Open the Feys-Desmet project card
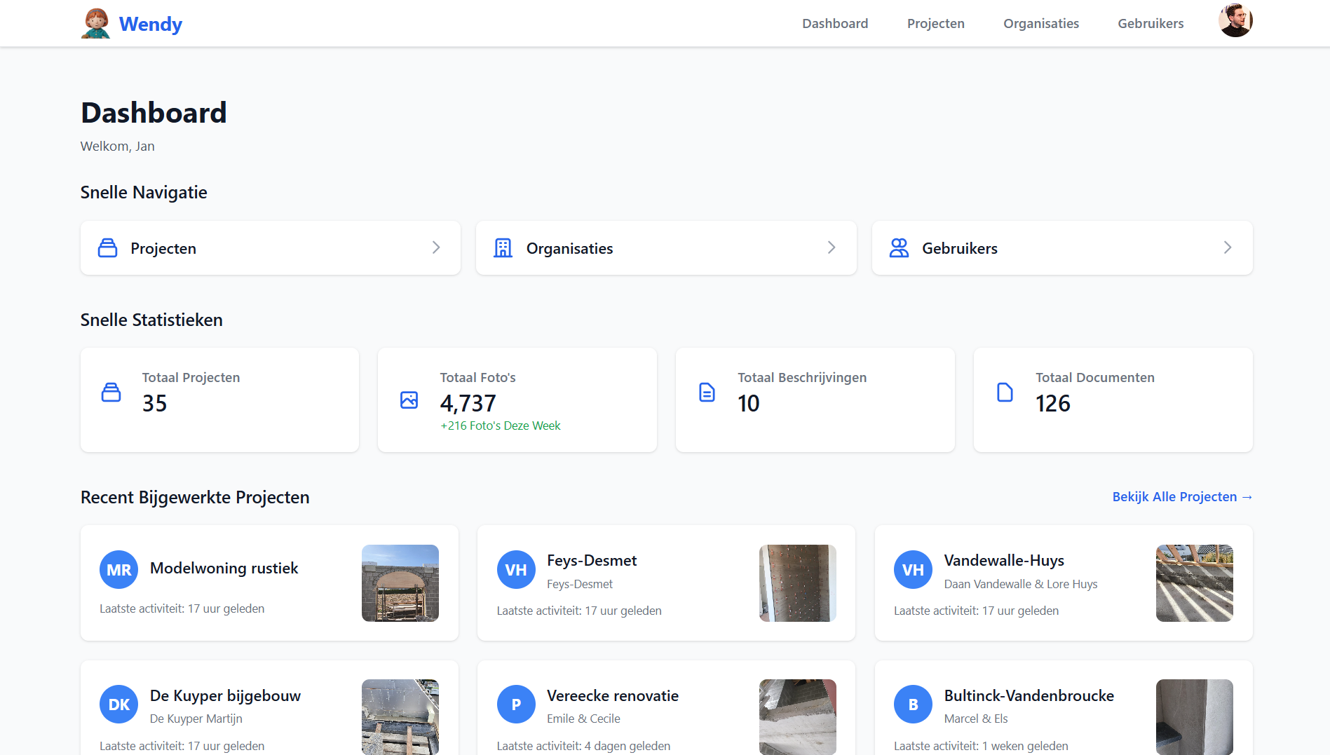 pos(666,583)
